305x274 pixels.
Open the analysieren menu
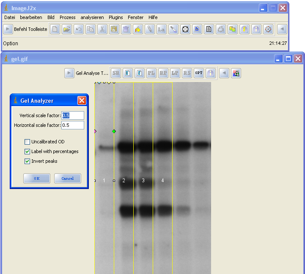(92, 17)
